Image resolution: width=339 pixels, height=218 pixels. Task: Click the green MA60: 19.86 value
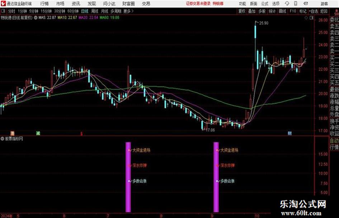(x=109, y=18)
